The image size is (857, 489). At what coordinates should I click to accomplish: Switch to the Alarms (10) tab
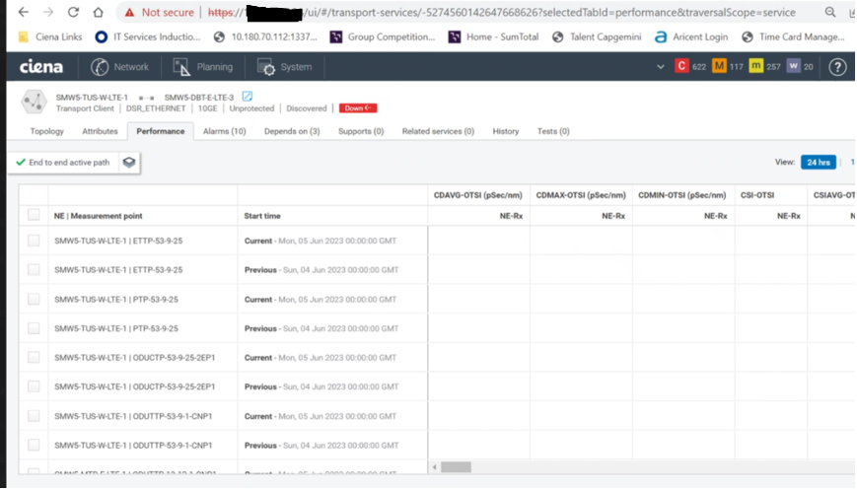tap(224, 131)
